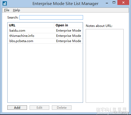Click the Add button

(17, 108)
